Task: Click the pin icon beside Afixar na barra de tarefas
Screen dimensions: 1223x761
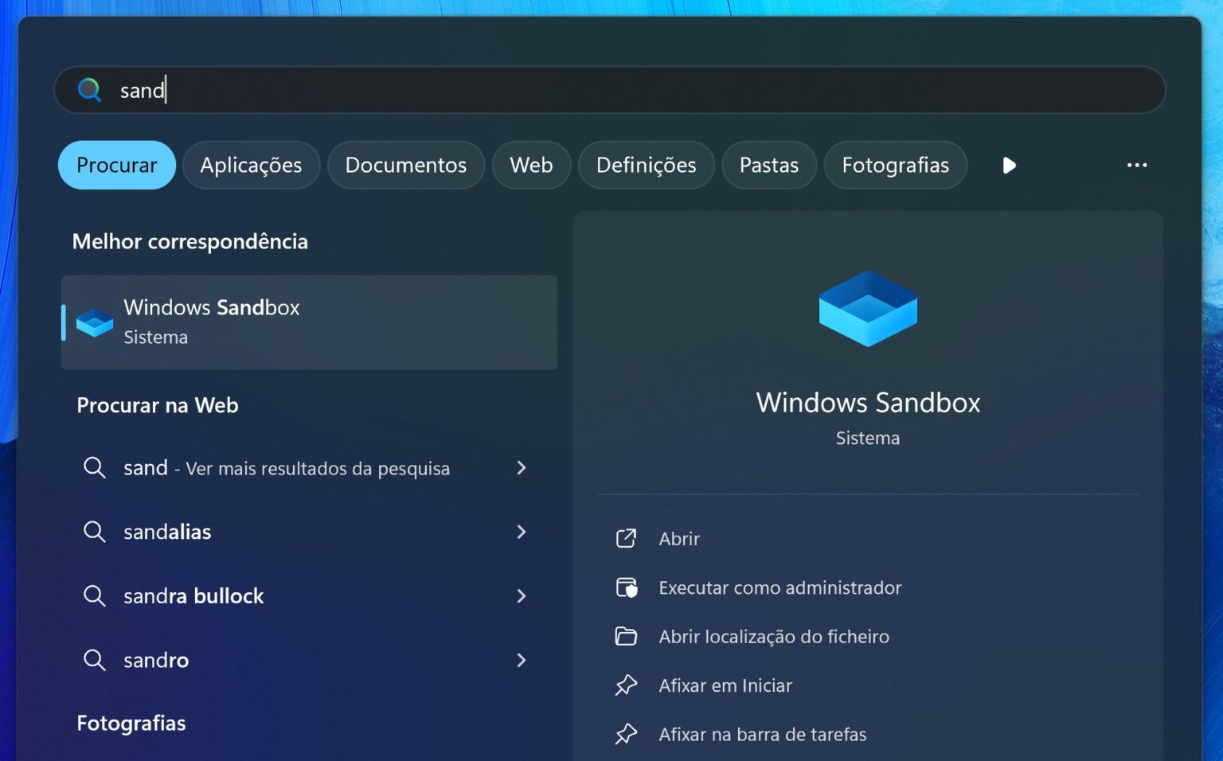Action: point(627,734)
